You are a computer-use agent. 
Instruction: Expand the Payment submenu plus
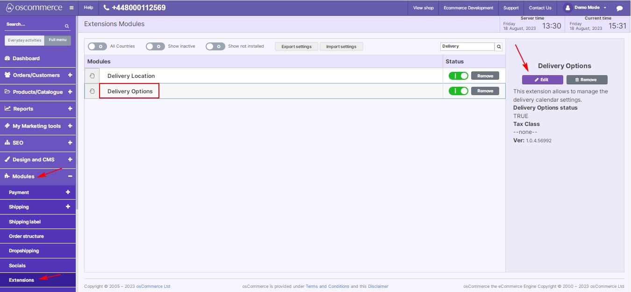click(68, 192)
